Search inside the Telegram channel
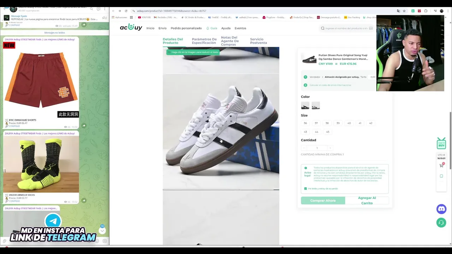This screenshot has width=452, height=254. (x=91, y=9)
